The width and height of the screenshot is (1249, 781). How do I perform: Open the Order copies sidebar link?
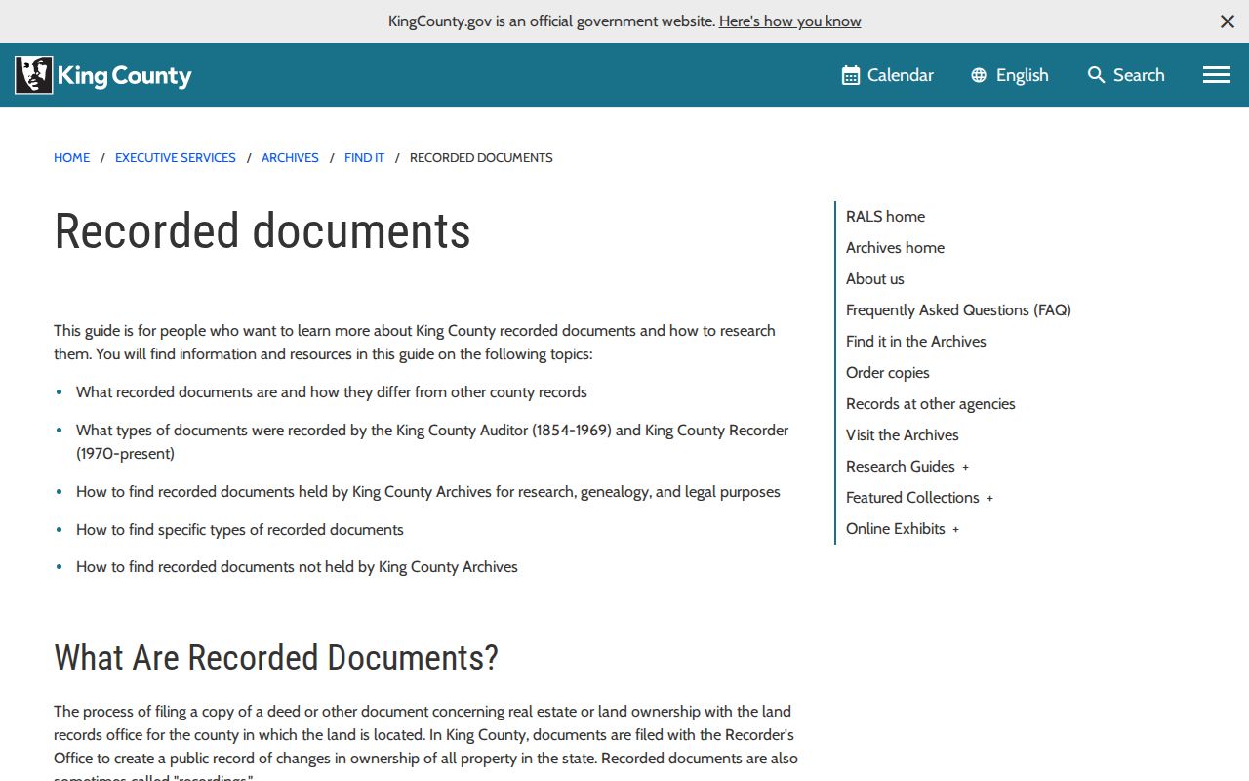pyautogui.click(x=888, y=373)
